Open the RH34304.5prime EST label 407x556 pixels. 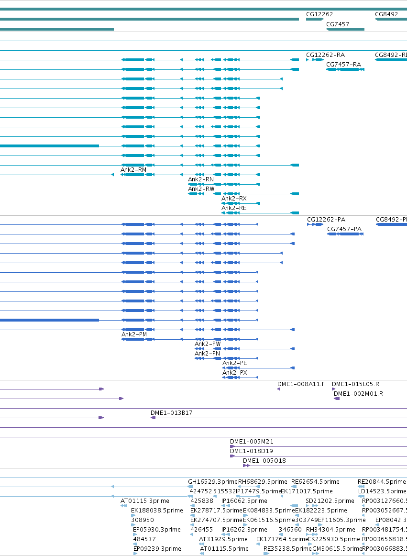pos(330,530)
